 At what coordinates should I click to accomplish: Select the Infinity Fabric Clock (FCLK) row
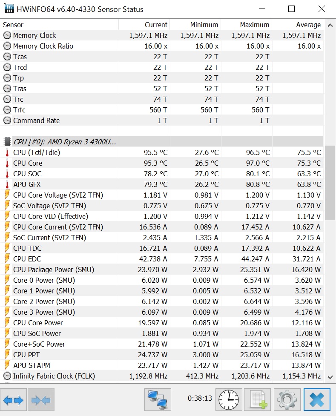54,376
